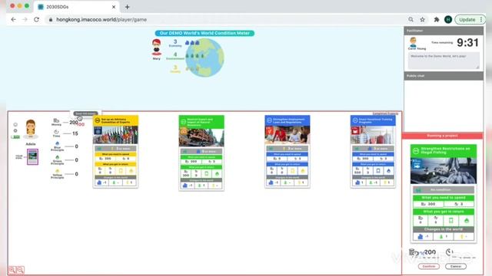Click the Illegal Fishing running project card photo

coord(444,171)
